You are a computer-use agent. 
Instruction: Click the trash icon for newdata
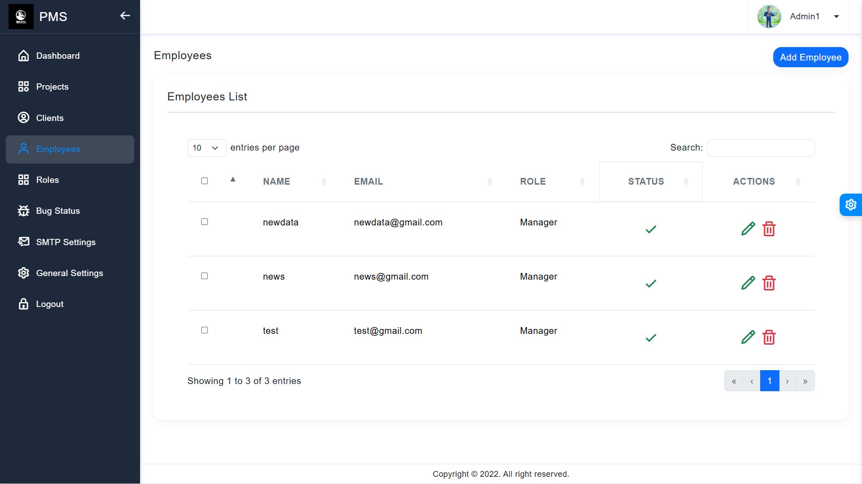click(769, 229)
